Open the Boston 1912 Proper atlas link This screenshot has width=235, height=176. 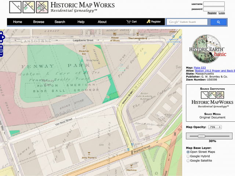click(215, 71)
